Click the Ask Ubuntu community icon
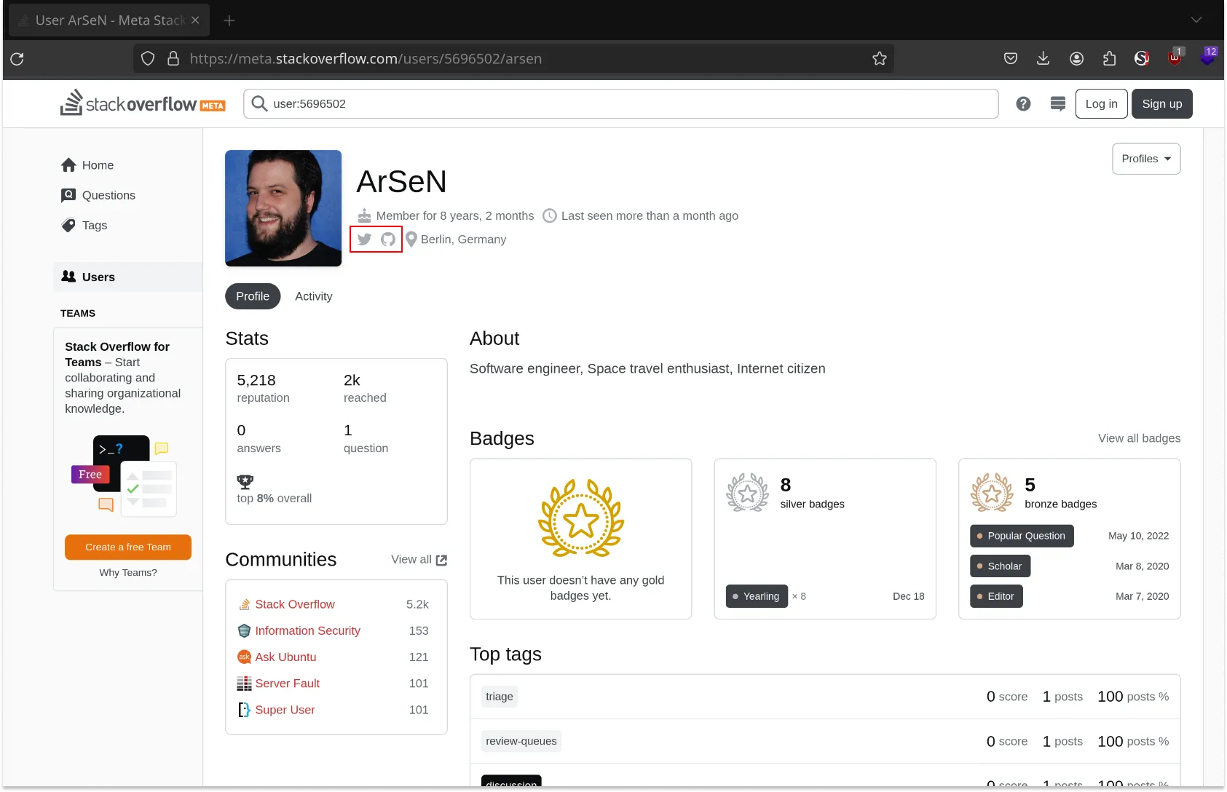1227x792 pixels. pos(245,657)
